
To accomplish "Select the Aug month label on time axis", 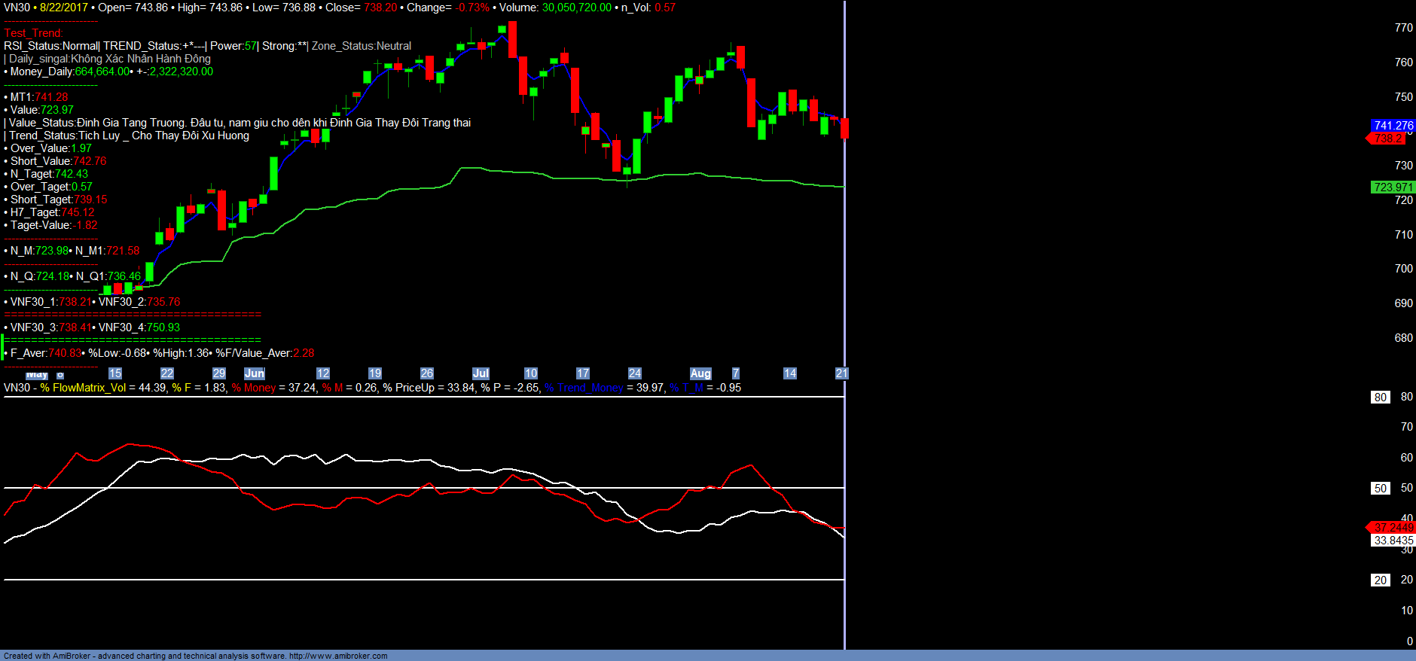I will (x=700, y=373).
